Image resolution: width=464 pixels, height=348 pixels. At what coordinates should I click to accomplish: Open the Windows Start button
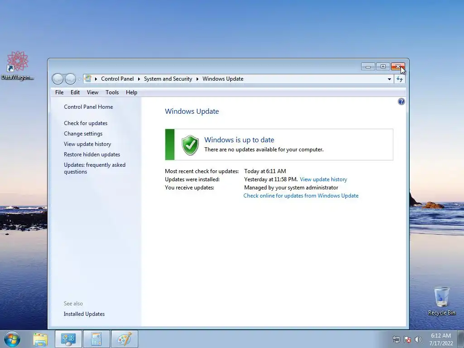pyautogui.click(x=12, y=339)
